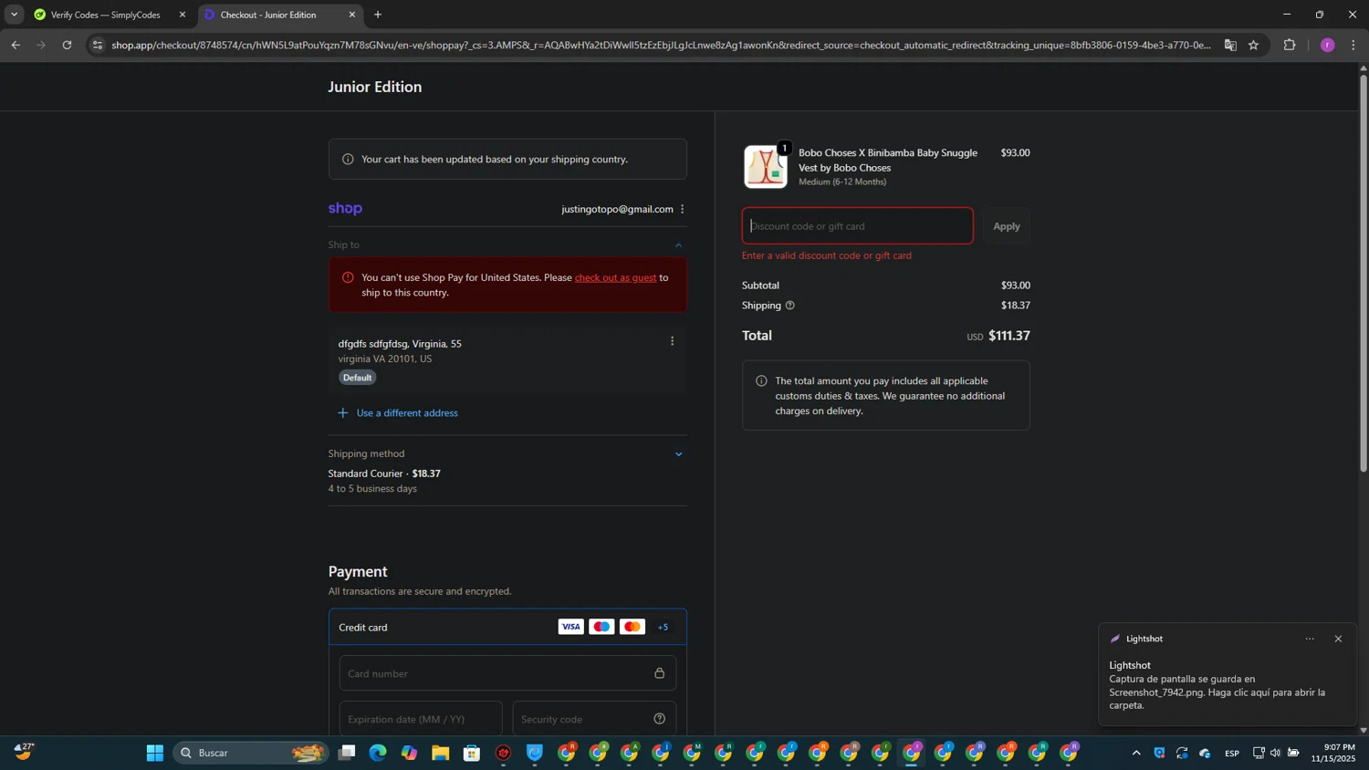Open File Explorer from the taskbar

441,753
